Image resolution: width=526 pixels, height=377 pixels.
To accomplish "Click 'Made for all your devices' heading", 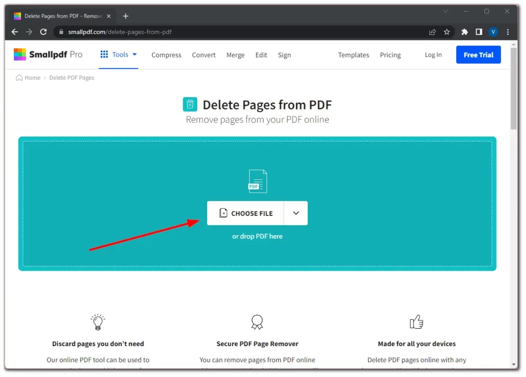I will [417, 344].
